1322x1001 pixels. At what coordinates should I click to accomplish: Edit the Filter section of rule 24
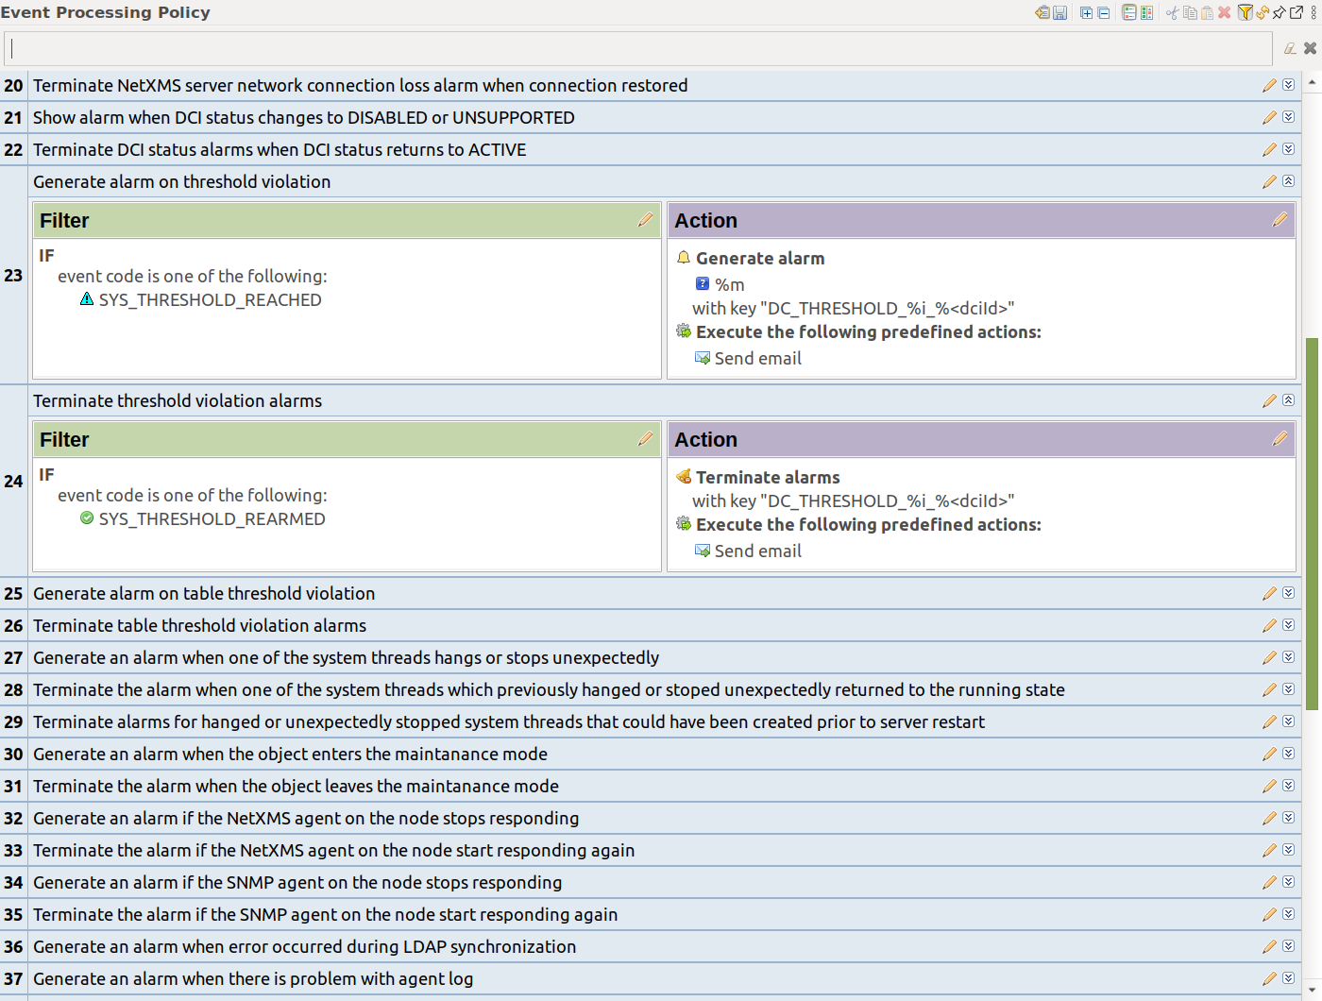coord(645,439)
